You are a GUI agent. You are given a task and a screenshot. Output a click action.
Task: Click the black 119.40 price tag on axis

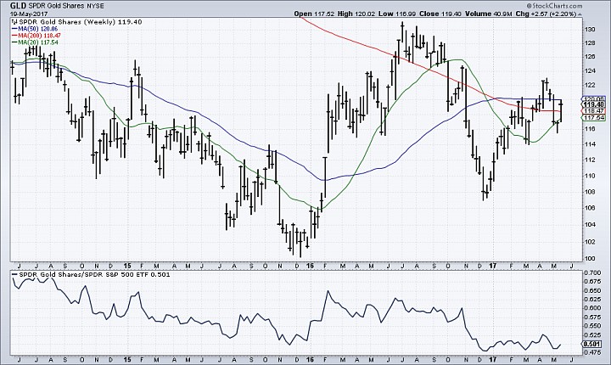tap(593, 104)
